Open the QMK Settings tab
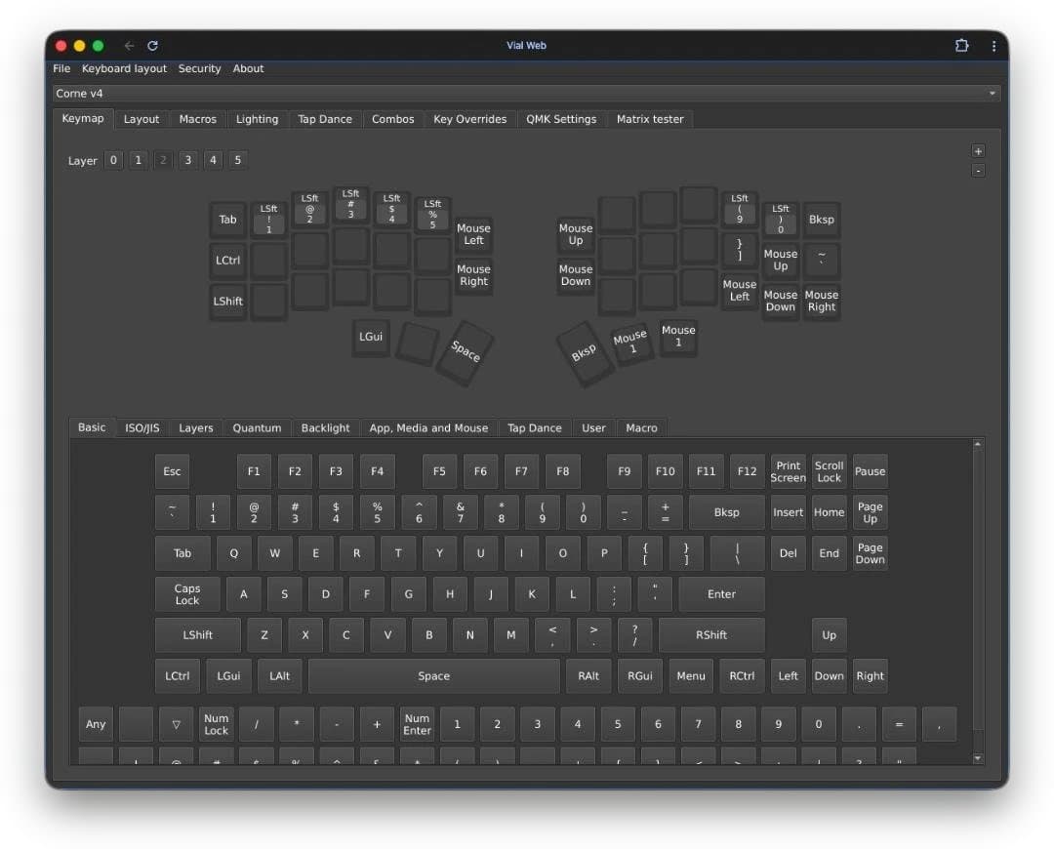1054x849 pixels. (561, 118)
